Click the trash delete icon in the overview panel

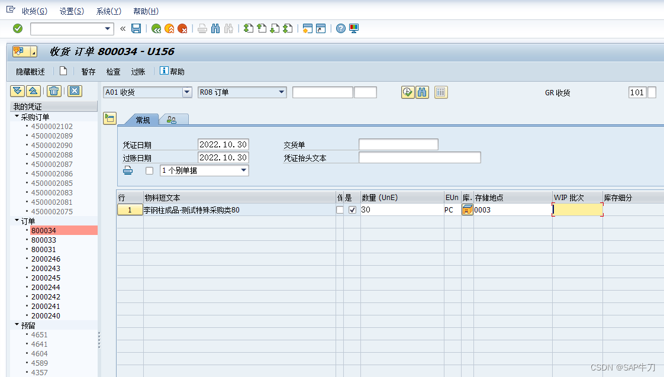54,91
